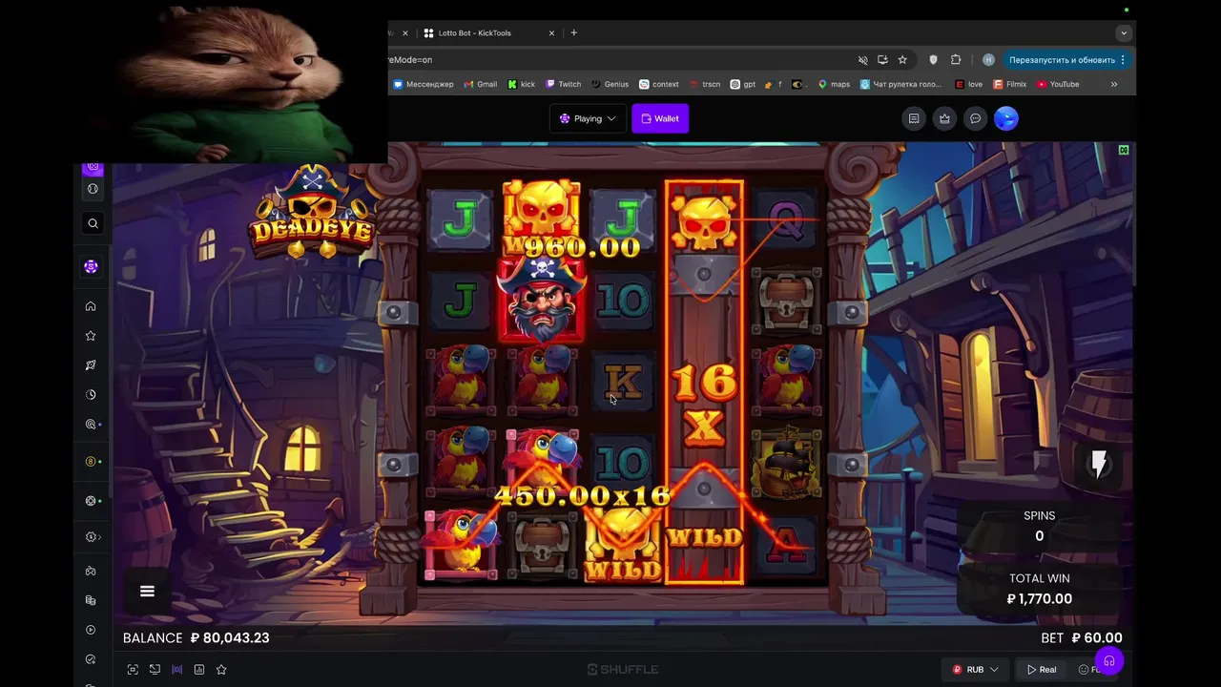Image resolution: width=1221 pixels, height=687 pixels.
Task: Click the target promotions sidebar icon
Action: [x=91, y=425]
